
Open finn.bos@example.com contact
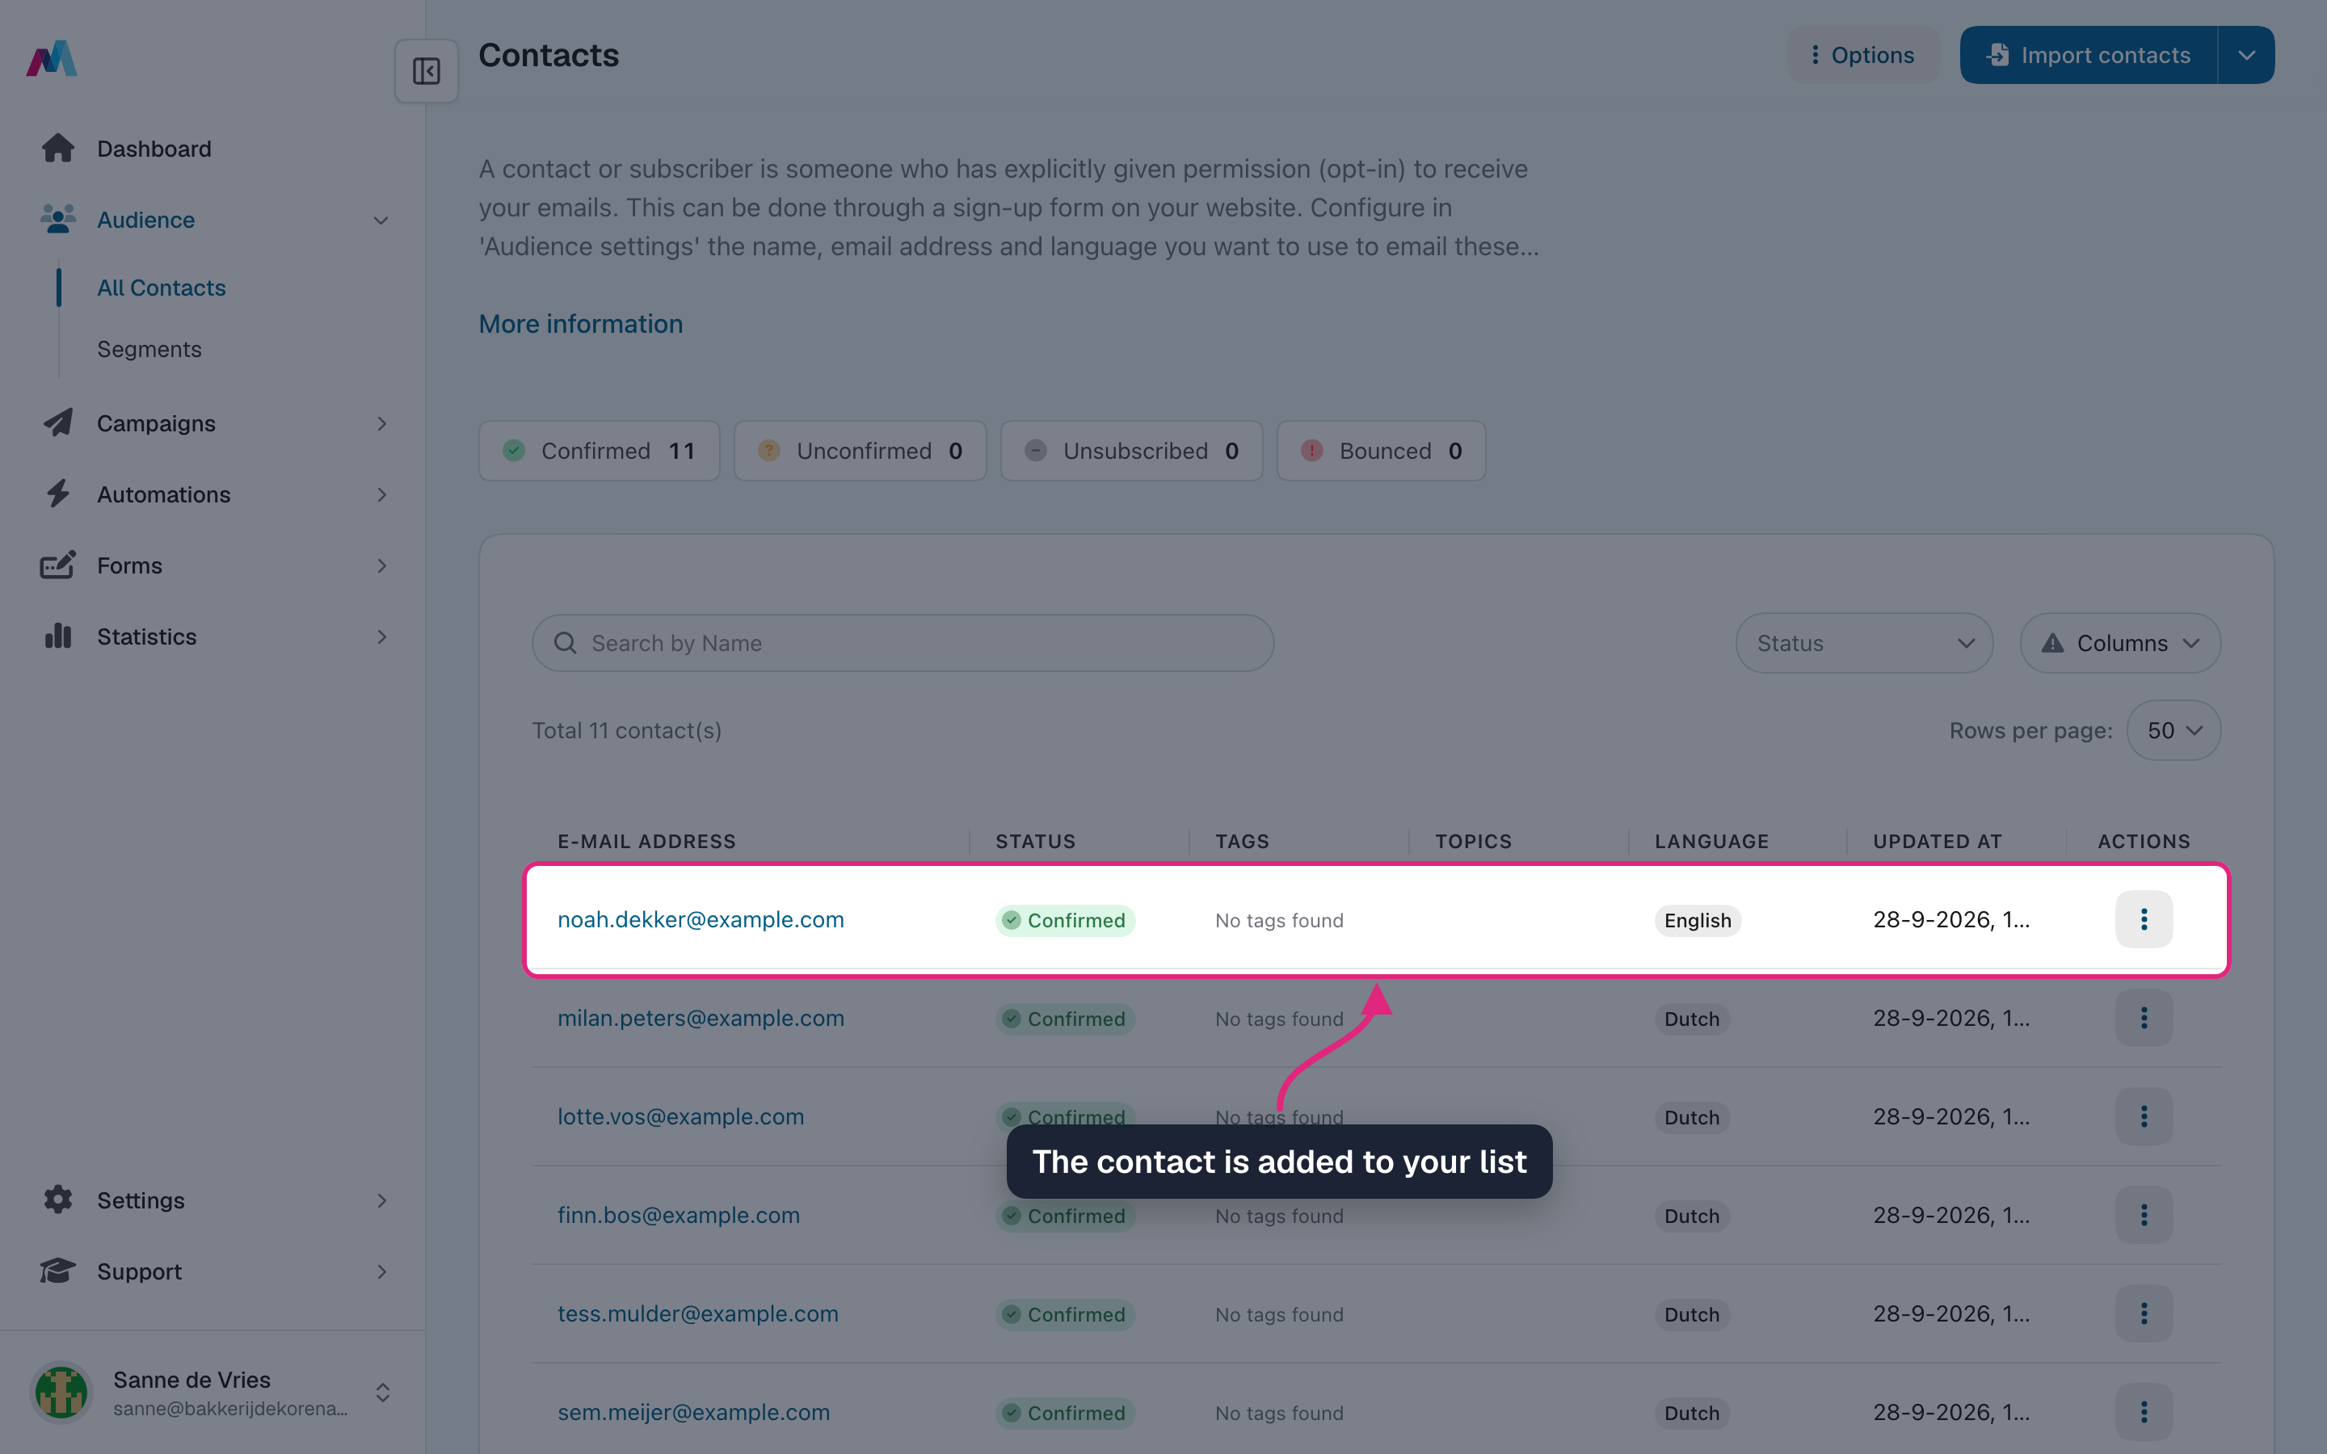pos(679,1216)
